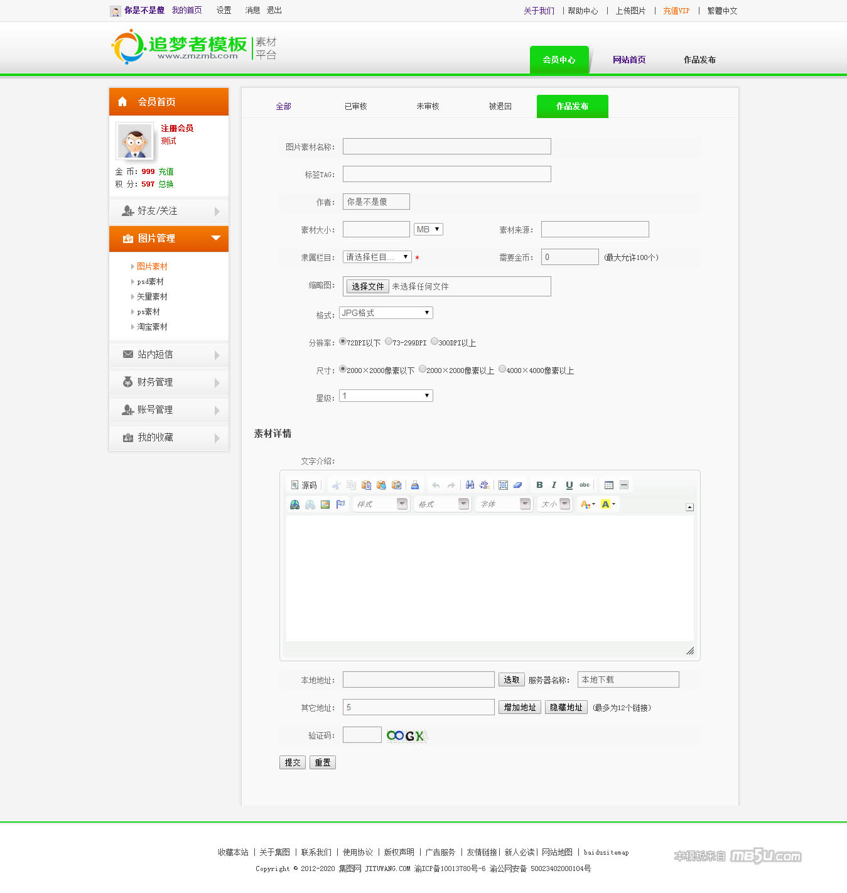Image resolution: width=847 pixels, height=893 pixels.
Task: Insert an image using the editor toolbar
Action: (x=325, y=504)
